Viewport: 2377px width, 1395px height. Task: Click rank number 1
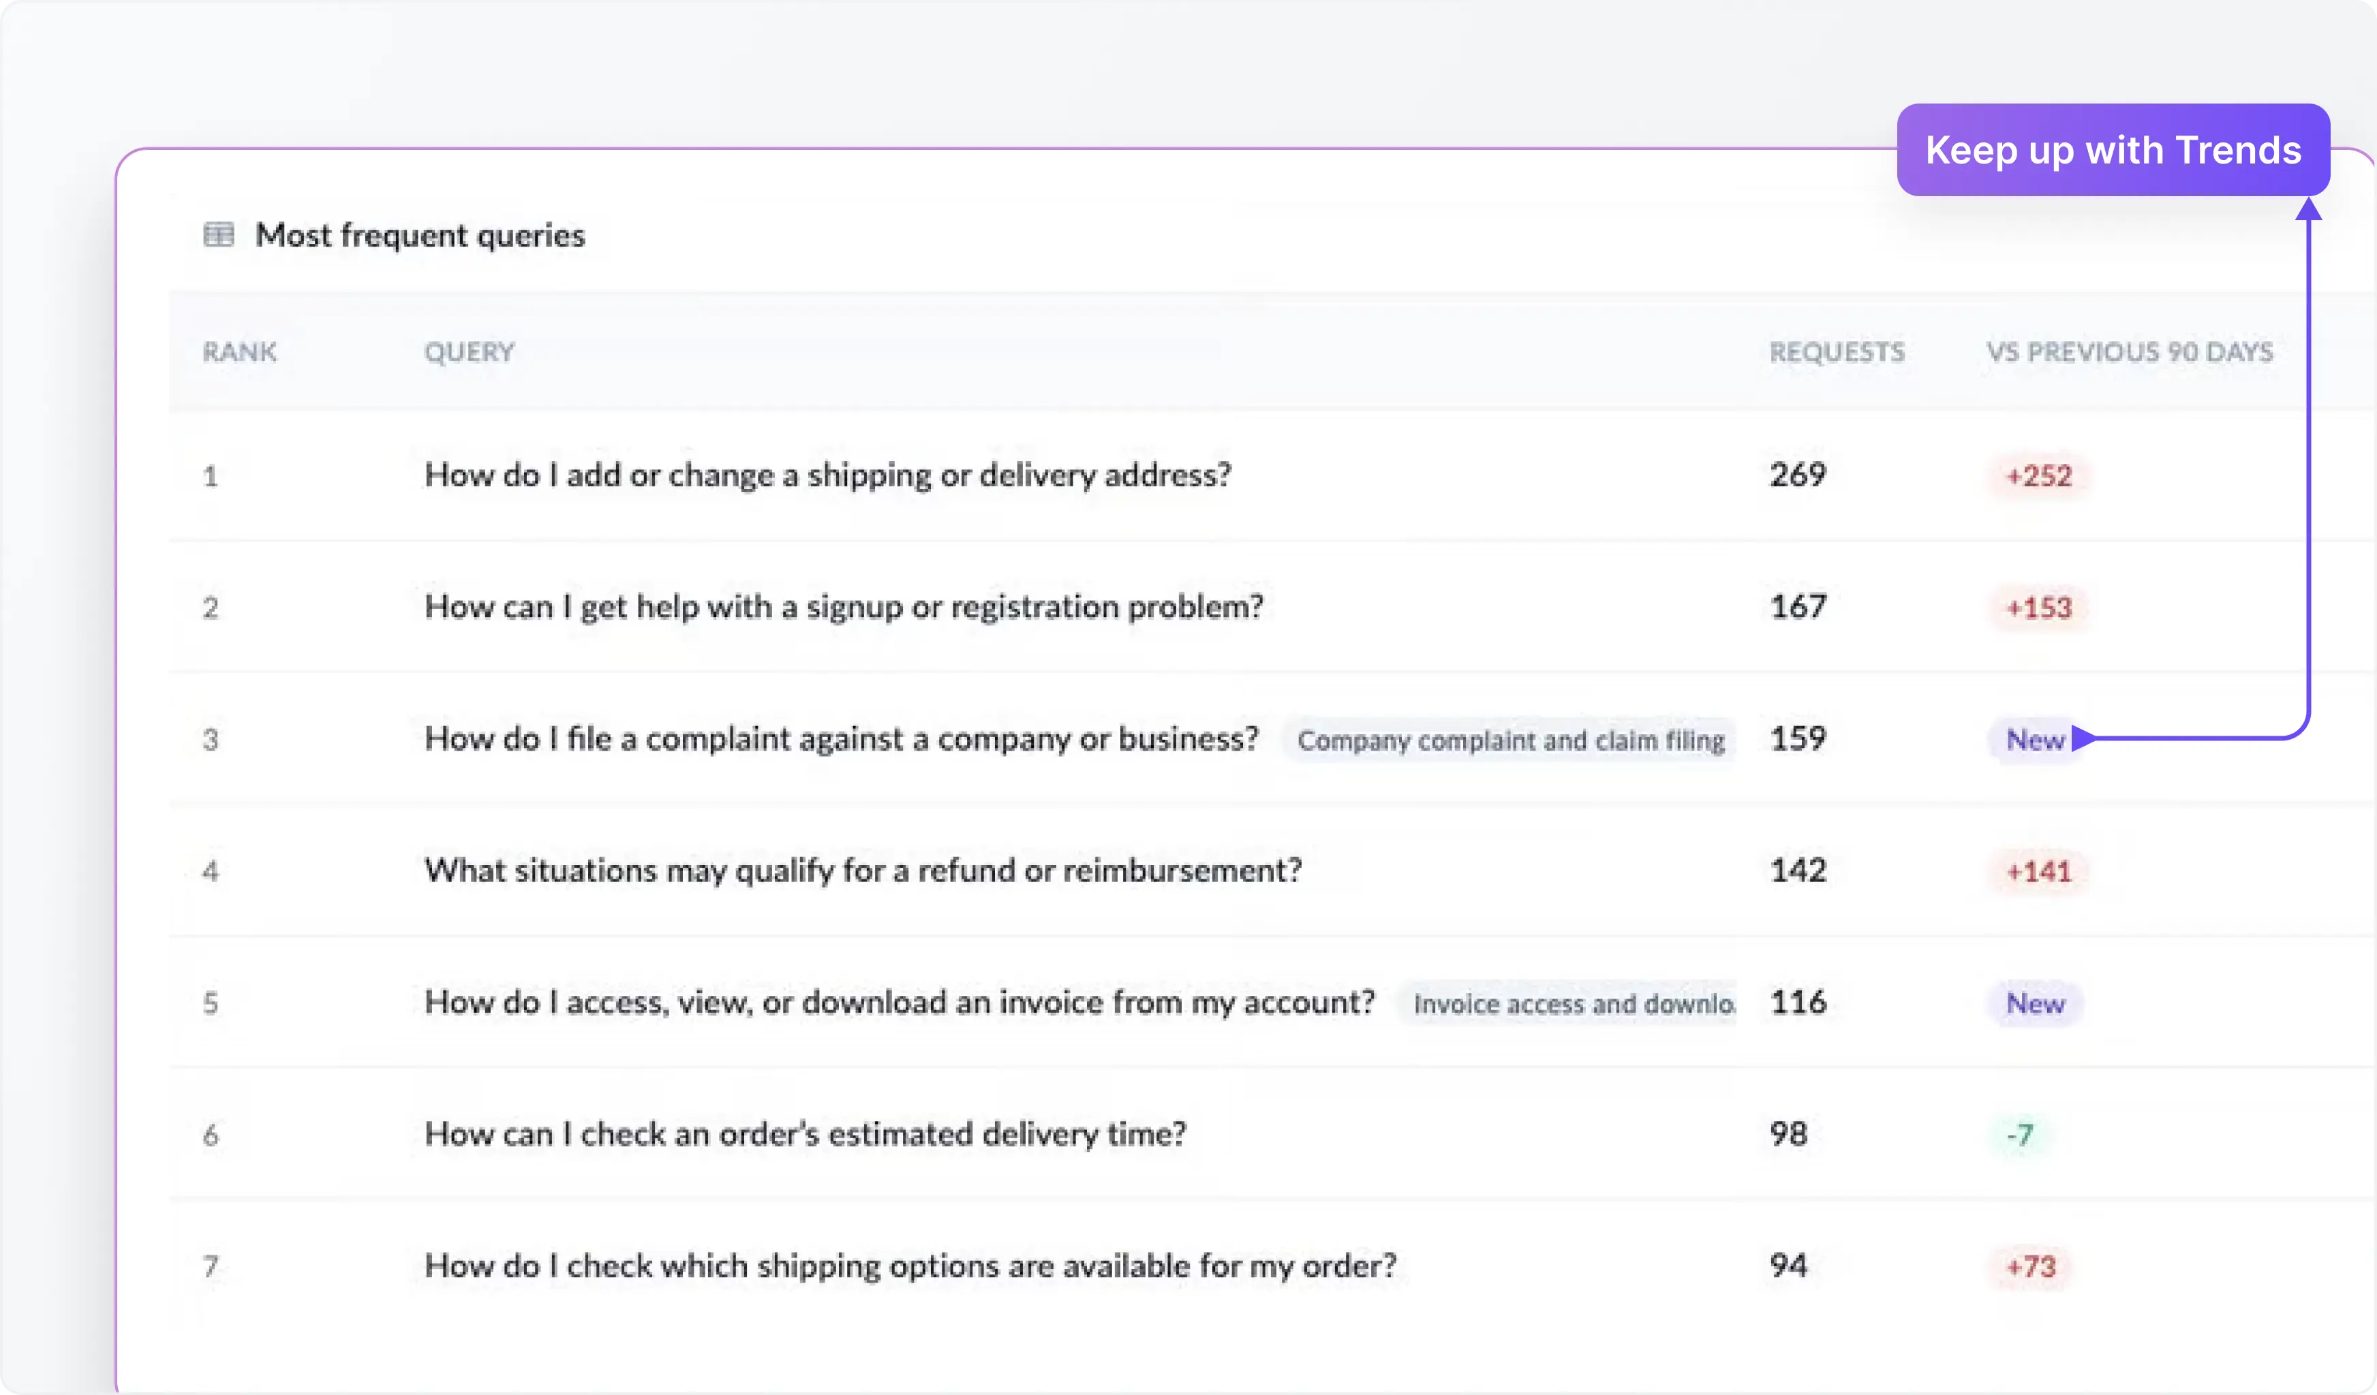coord(211,476)
